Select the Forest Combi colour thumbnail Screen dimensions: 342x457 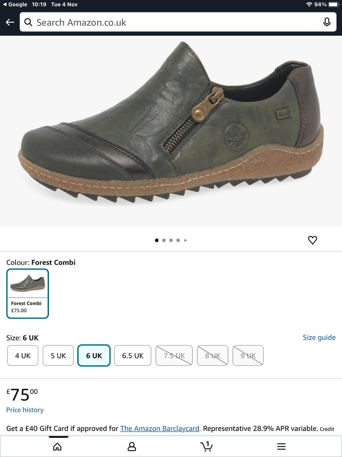tap(28, 293)
